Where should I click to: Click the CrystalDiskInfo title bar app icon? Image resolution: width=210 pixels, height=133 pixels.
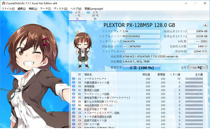point(3,3)
